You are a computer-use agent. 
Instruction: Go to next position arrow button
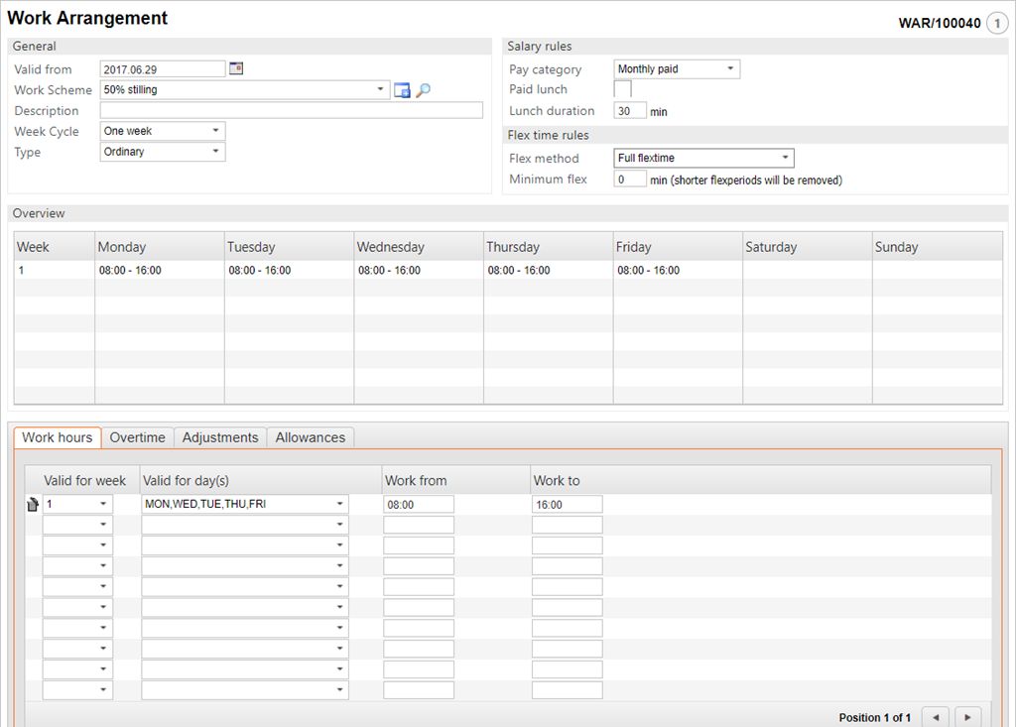(967, 716)
